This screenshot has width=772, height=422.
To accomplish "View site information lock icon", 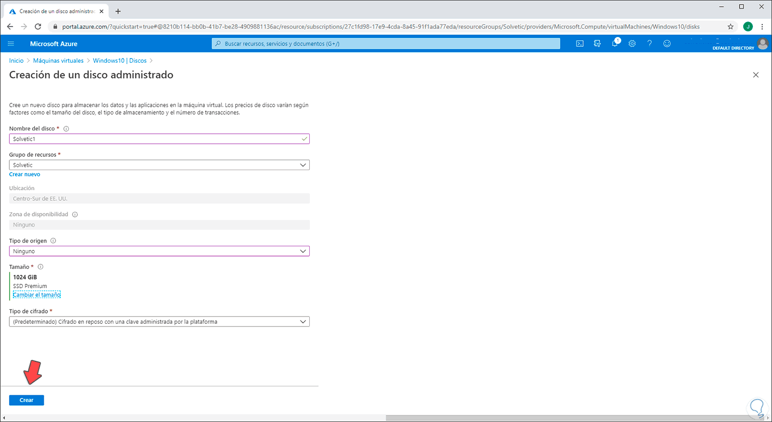I will 56,27.
